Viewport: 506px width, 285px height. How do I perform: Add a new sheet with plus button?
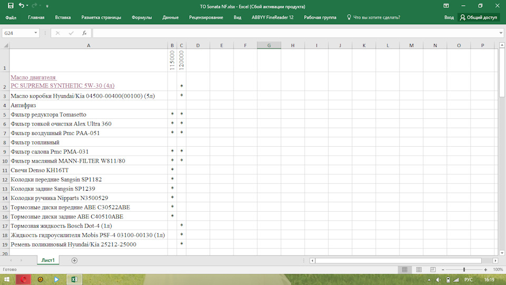74,260
